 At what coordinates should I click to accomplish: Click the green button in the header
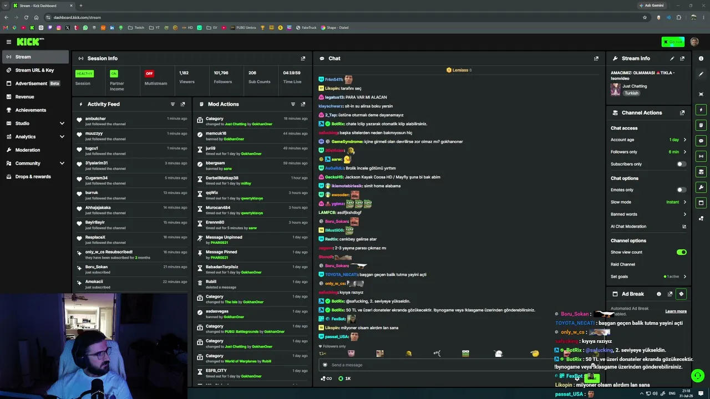tap(673, 42)
